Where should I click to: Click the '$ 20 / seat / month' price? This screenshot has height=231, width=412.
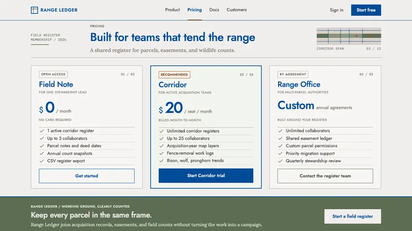coord(185,108)
